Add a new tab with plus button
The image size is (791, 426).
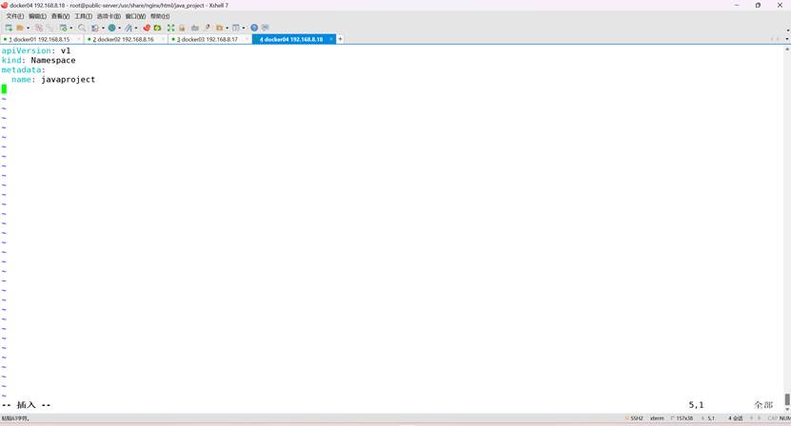tap(340, 39)
